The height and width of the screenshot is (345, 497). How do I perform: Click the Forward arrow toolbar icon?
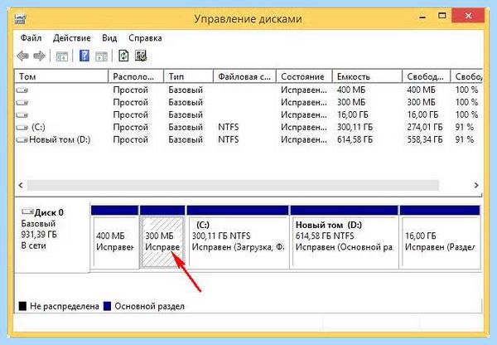tap(39, 56)
